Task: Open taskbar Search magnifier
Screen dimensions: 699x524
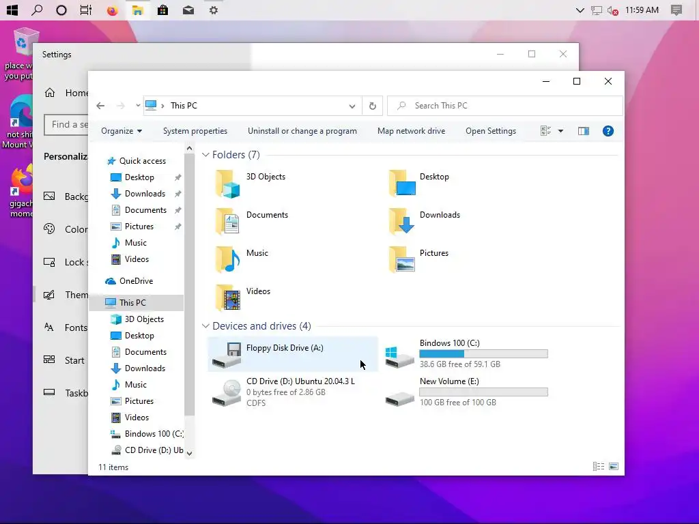Action: click(37, 10)
